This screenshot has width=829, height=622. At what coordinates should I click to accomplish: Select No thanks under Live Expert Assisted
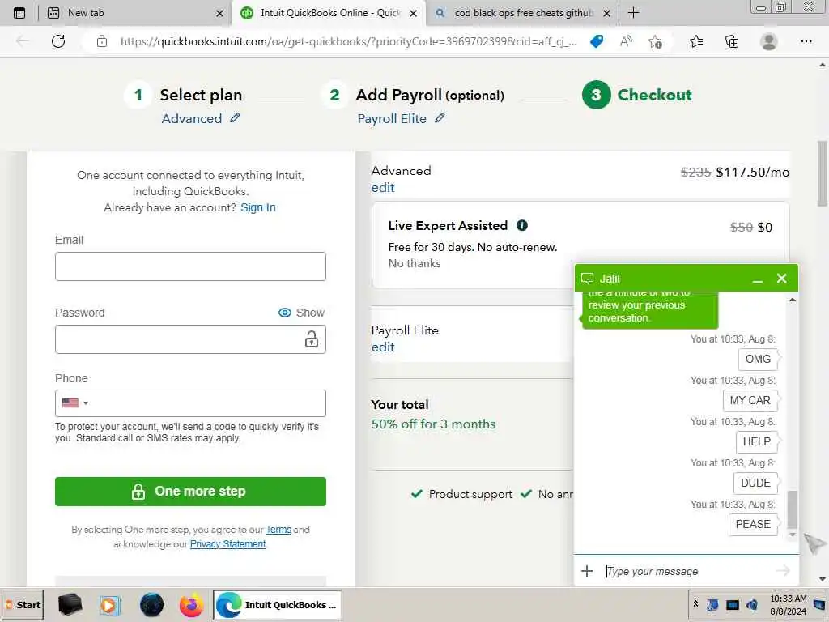pos(414,263)
